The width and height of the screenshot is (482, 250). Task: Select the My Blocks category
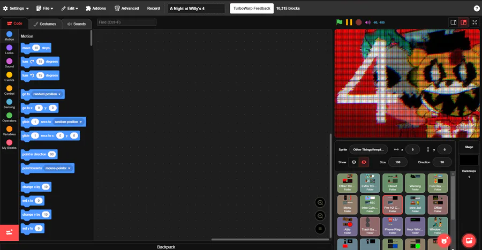[9, 144]
